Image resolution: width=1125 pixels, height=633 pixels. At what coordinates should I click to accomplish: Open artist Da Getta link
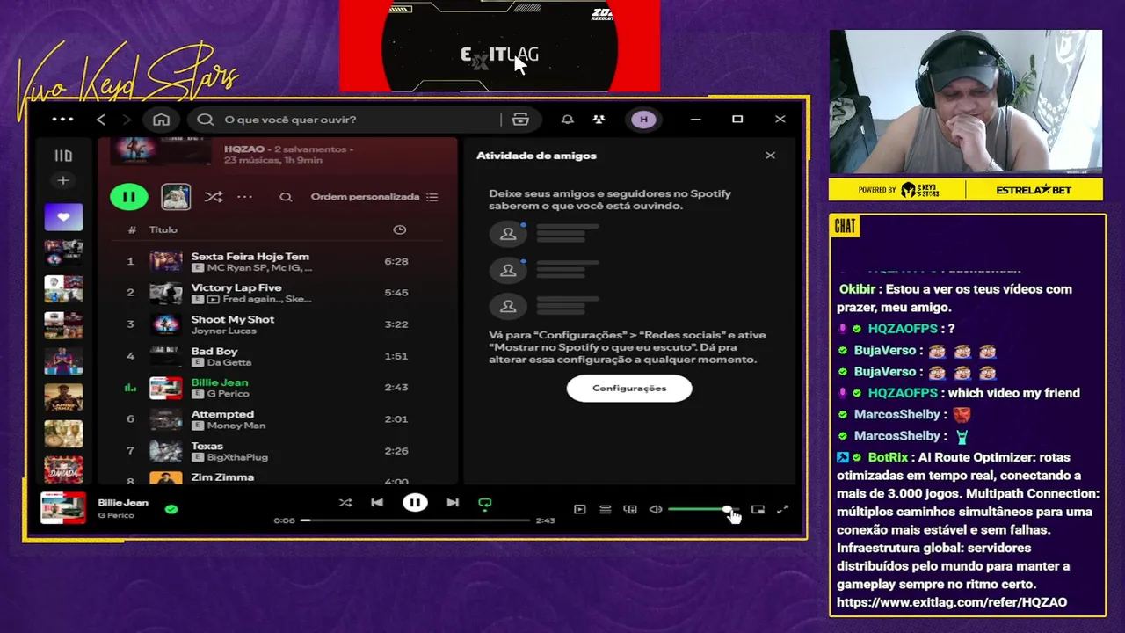(229, 362)
